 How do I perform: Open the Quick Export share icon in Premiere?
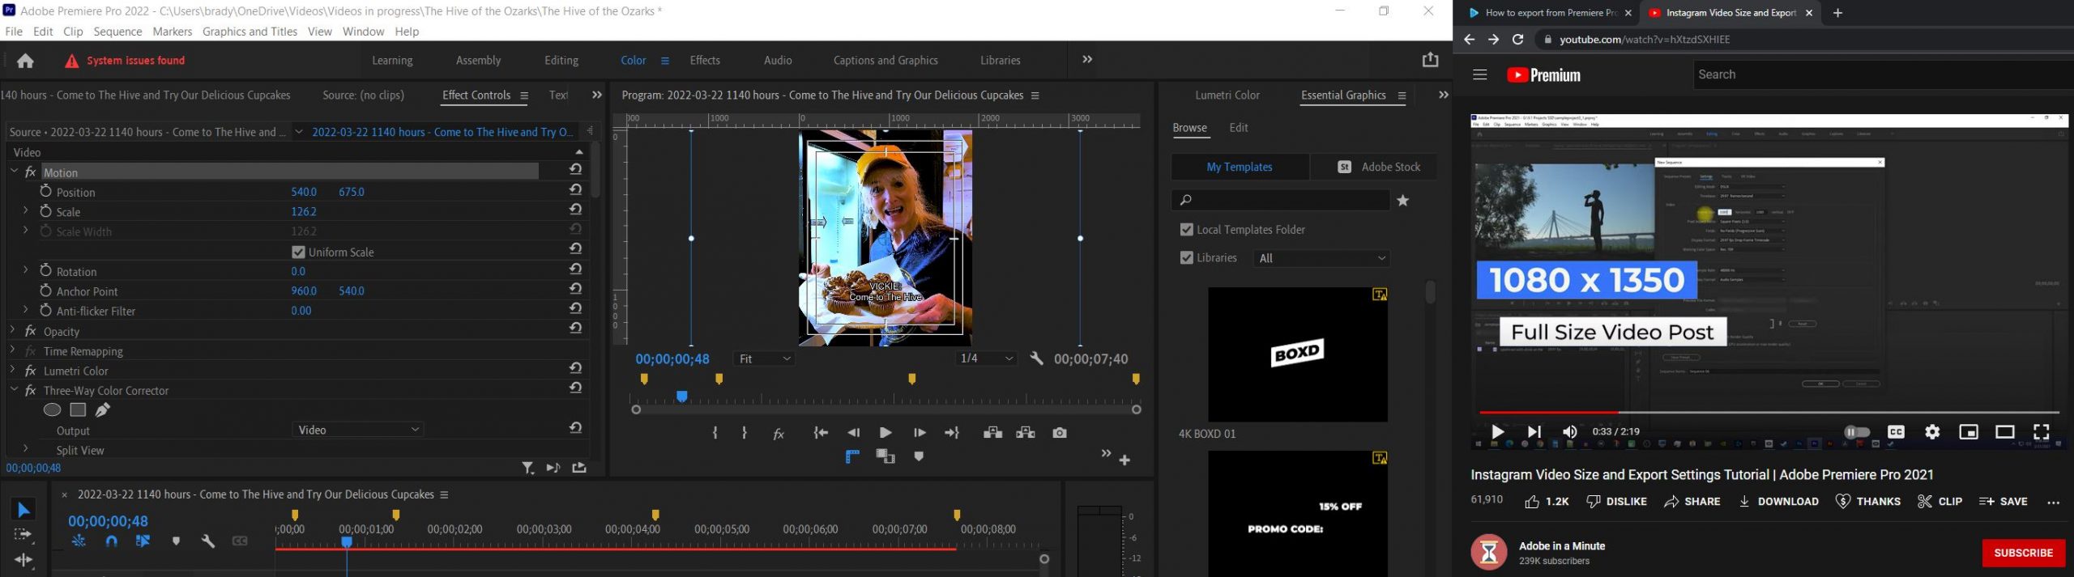(1430, 60)
